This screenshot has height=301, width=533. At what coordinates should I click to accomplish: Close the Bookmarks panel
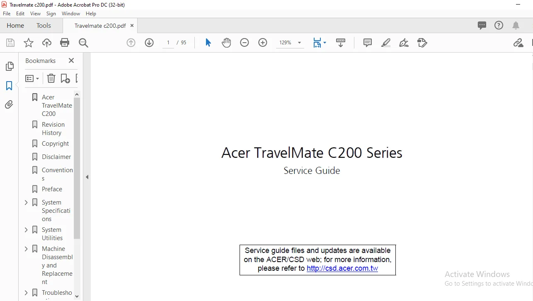click(71, 60)
